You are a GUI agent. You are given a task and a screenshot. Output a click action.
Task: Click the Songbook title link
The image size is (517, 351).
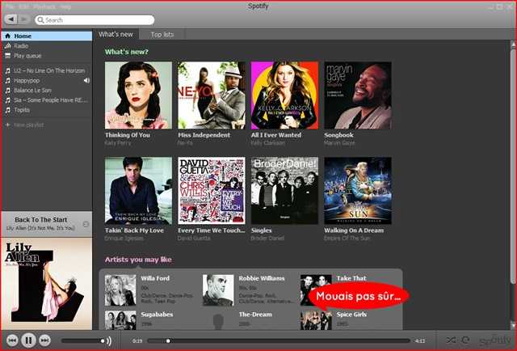338,135
